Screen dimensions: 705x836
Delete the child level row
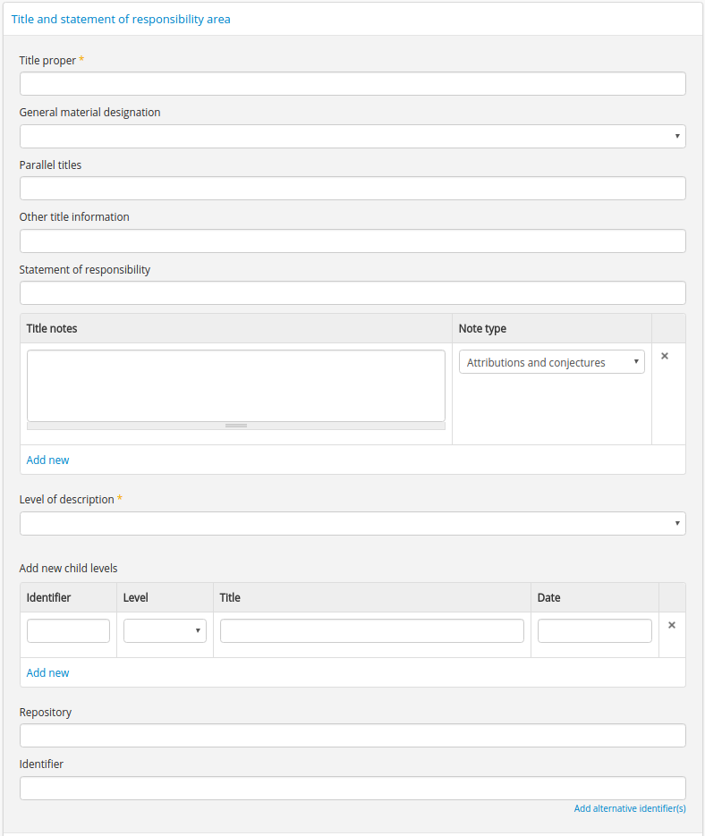[671, 625]
